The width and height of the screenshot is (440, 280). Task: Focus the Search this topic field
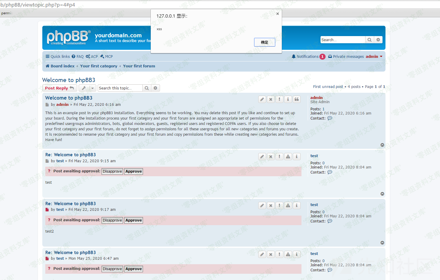120,88
